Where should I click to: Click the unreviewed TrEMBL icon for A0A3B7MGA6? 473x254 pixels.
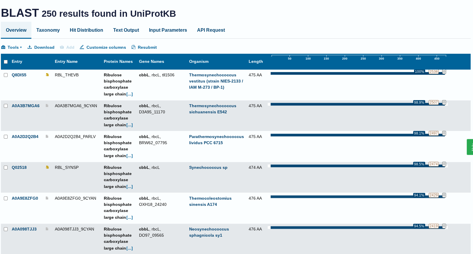(x=47, y=106)
